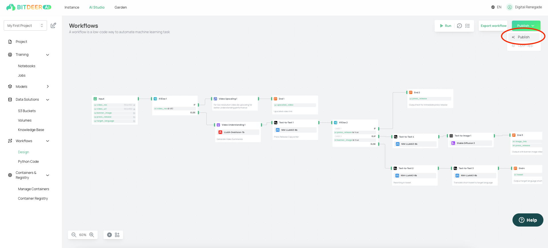Click the Data Solutions database icon

pos(10,100)
